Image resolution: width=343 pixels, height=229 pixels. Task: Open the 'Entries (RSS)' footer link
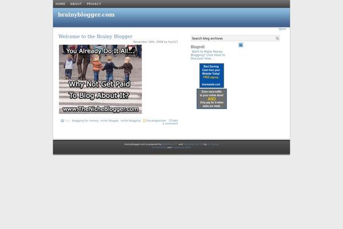159,148
